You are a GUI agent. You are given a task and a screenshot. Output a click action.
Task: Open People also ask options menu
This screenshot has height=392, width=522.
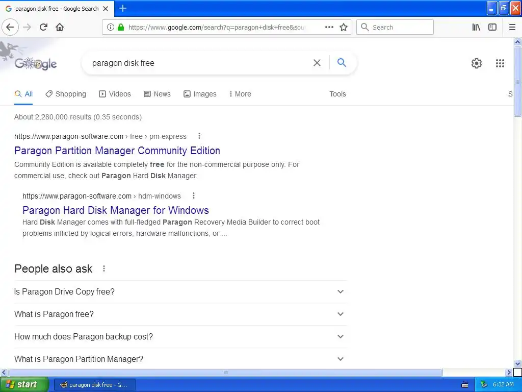click(104, 268)
